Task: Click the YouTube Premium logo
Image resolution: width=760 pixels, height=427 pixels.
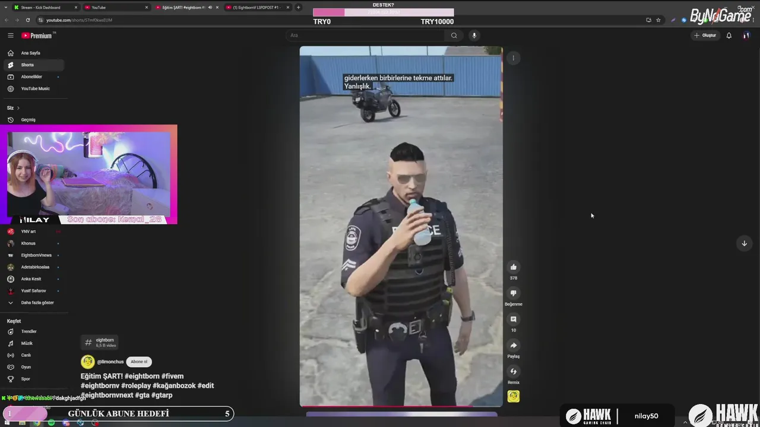Action: tap(37, 36)
